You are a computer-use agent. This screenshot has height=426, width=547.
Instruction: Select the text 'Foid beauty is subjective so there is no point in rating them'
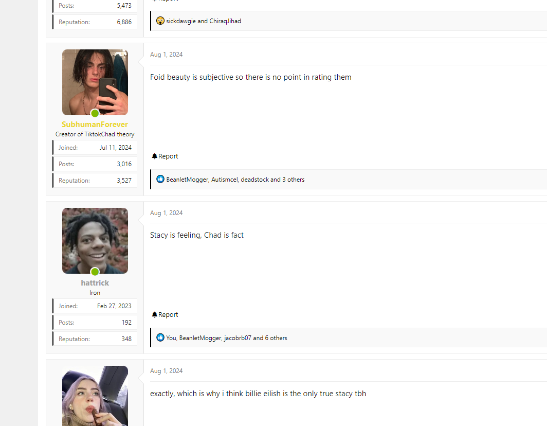point(250,77)
